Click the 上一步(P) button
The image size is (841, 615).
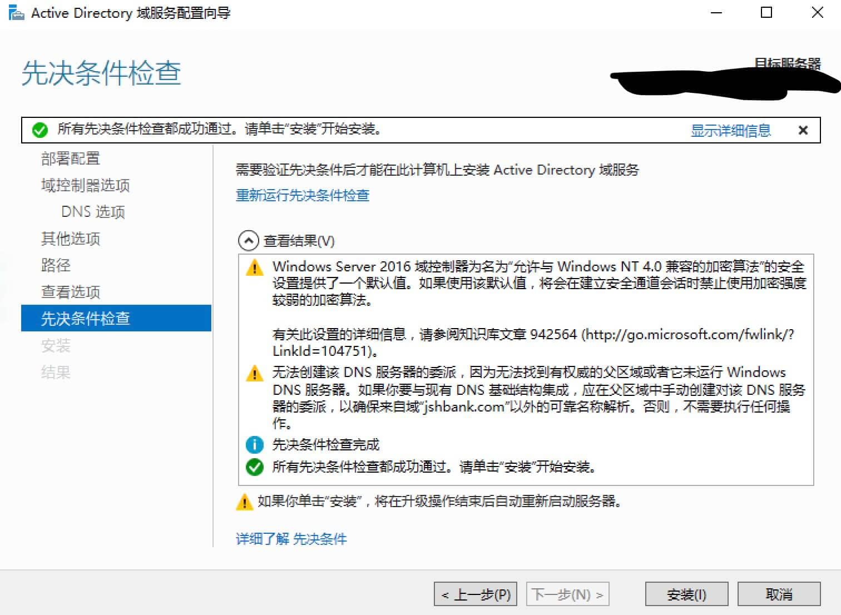click(476, 594)
